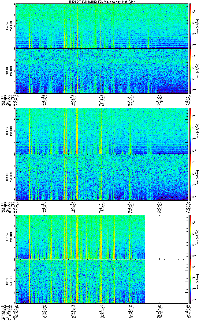This screenshot has height=321, width=201.
Task: Click X_RE_GSE label below the THA panels
Action: click(6, 95)
